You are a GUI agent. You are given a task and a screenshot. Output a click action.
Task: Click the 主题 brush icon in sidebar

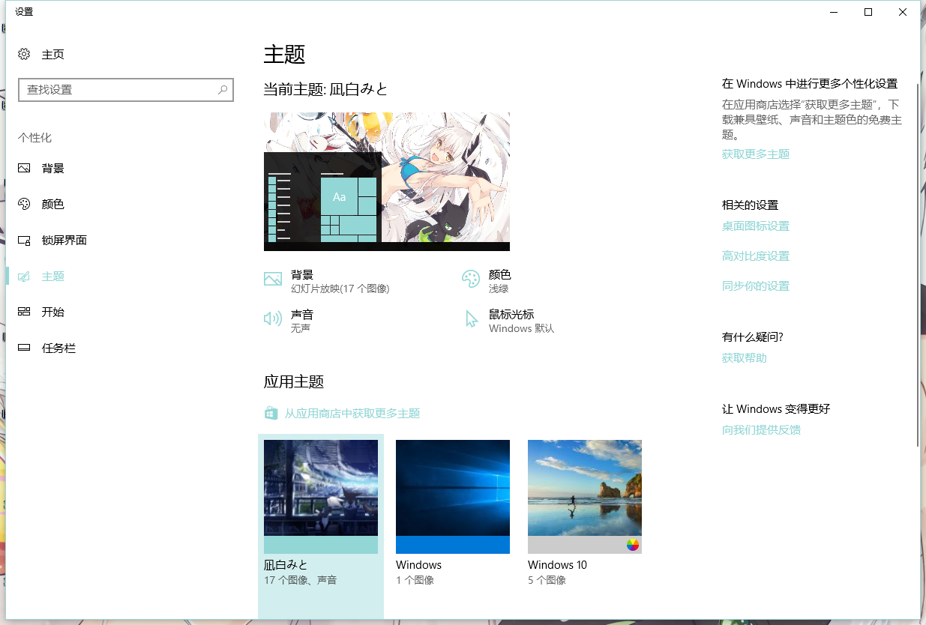point(24,277)
